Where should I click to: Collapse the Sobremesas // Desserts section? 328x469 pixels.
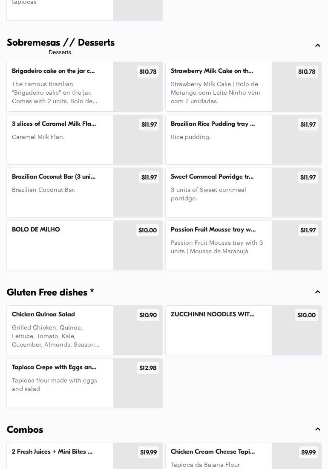click(x=317, y=46)
